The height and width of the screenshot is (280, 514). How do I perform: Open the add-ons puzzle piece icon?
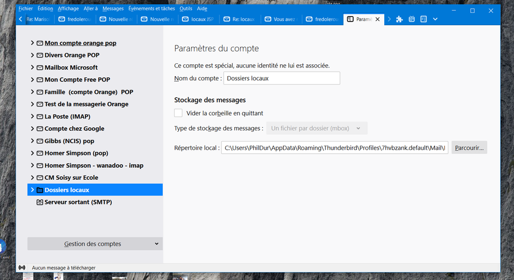[x=399, y=19]
